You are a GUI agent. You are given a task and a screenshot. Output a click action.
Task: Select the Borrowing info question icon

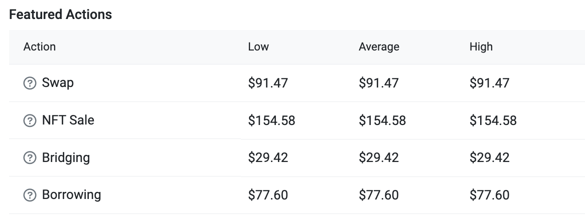click(x=30, y=195)
